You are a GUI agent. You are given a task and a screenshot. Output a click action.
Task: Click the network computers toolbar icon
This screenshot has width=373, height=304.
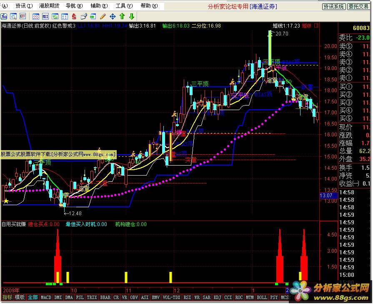pos(83,16)
